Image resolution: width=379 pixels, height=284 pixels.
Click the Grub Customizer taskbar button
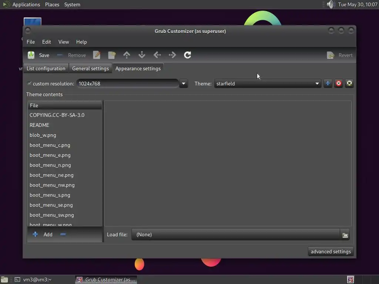pyautogui.click(x=106, y=280)
